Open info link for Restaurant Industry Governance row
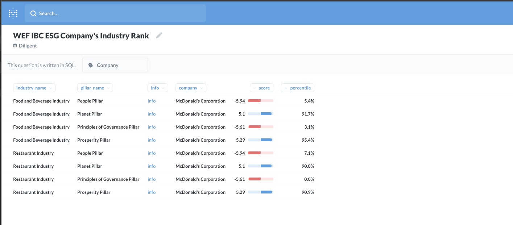Image resolution: width=513 pixels, height=225 pixels. point(152,179)
